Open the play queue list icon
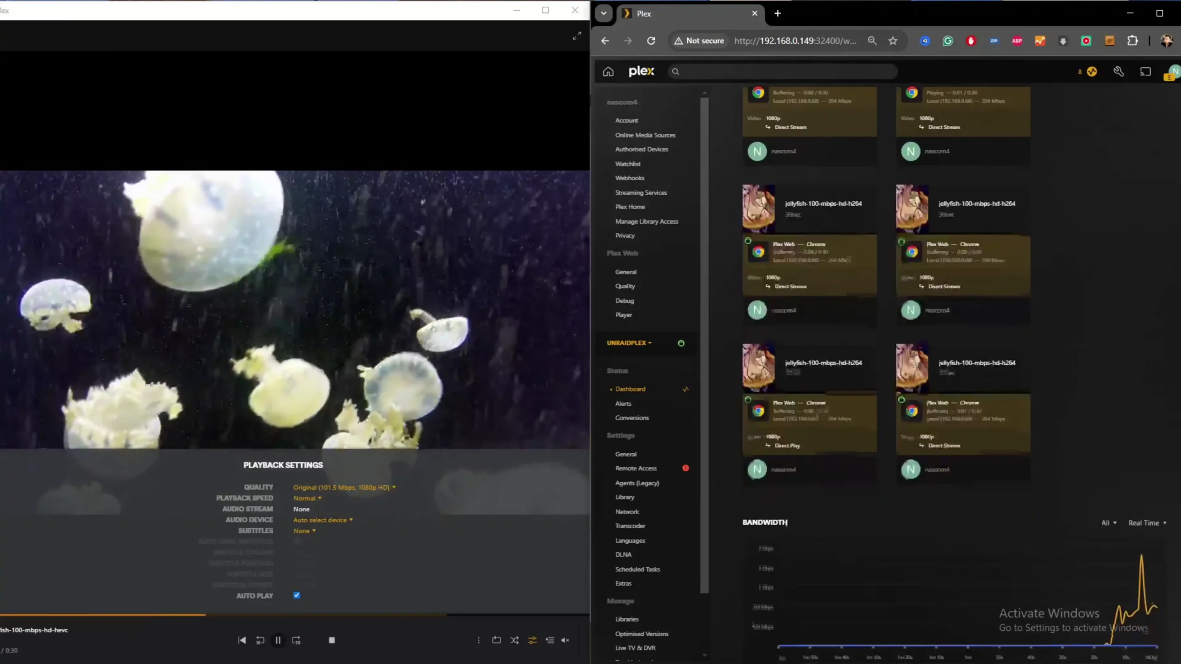This screenshot has width=1181, height=664. 550,640
